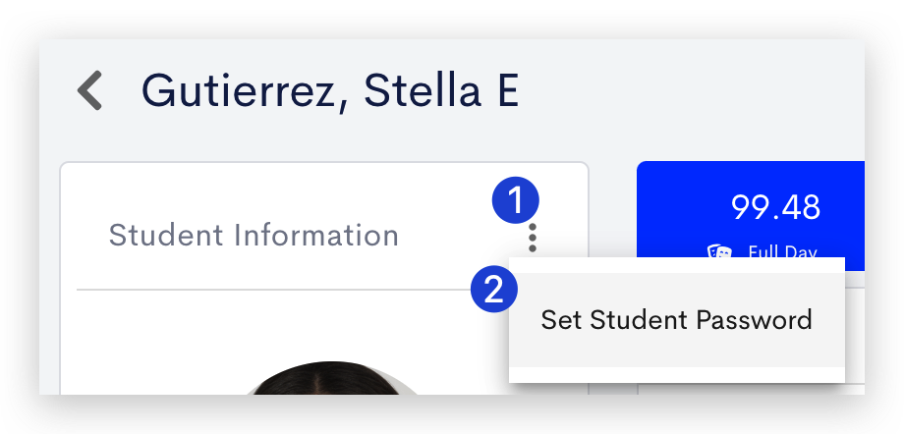Open the three-dot menu beside Student Information

[533, 238]
